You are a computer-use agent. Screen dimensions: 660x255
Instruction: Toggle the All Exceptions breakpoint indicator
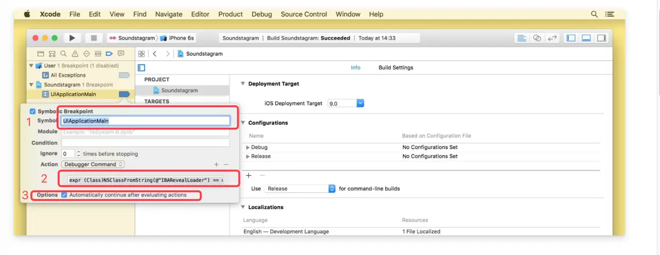click(x=124, y=75)
